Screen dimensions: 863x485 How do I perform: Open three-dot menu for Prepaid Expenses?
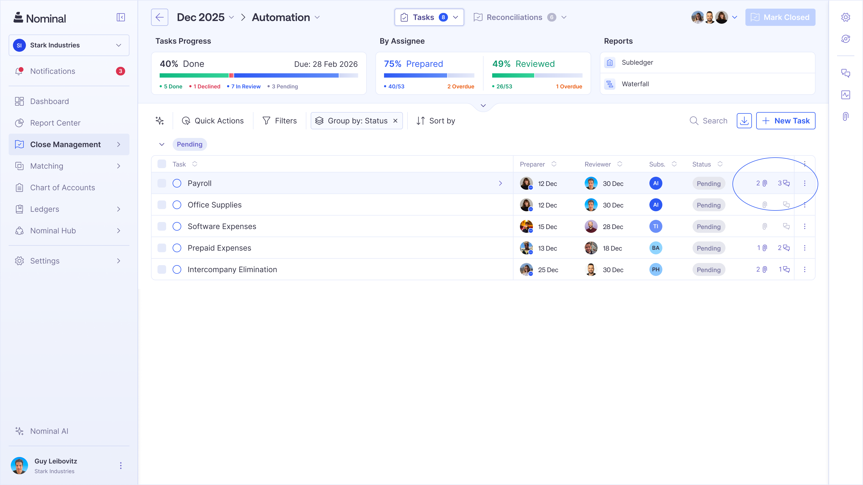pyautogui.click(x=805, y=248)
